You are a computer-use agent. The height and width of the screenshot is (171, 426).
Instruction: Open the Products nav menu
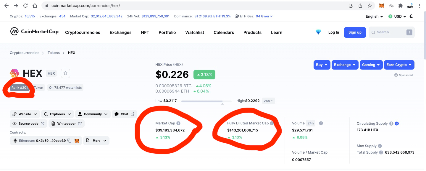252,32
